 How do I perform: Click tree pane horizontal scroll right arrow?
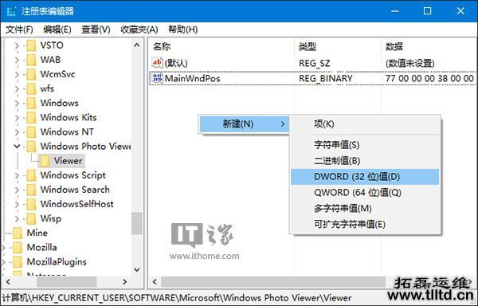pos(125,282)
